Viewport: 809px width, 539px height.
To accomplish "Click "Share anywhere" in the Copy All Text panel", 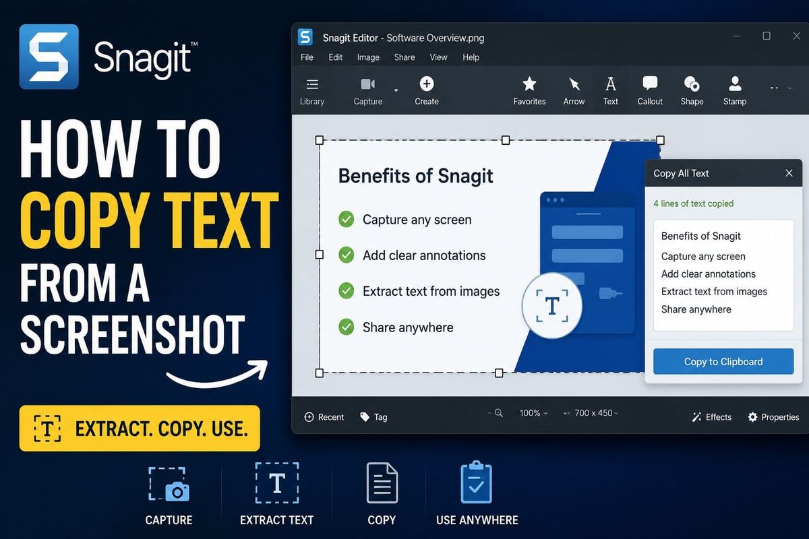I will 696,309.
